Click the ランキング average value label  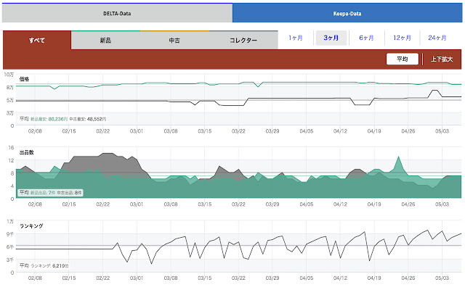pyautogui.click(x=49, y=266)
